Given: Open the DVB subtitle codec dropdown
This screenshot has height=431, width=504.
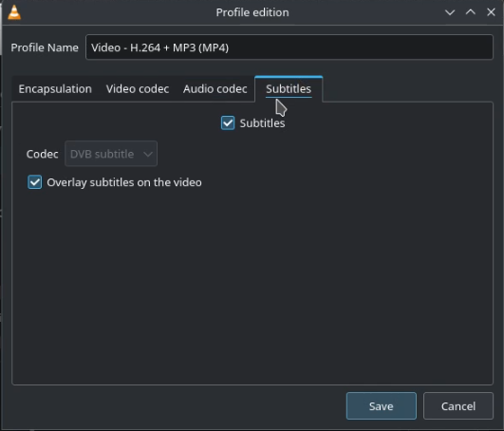Looking at the screenshot, I should (111, 154).
